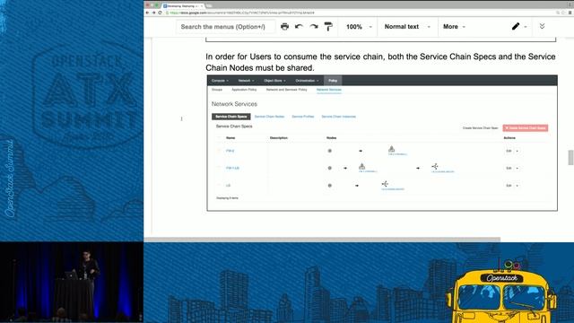The height and width of the screenshot is (323, 574).
Task: Go back in the browser
Action: 147,13
